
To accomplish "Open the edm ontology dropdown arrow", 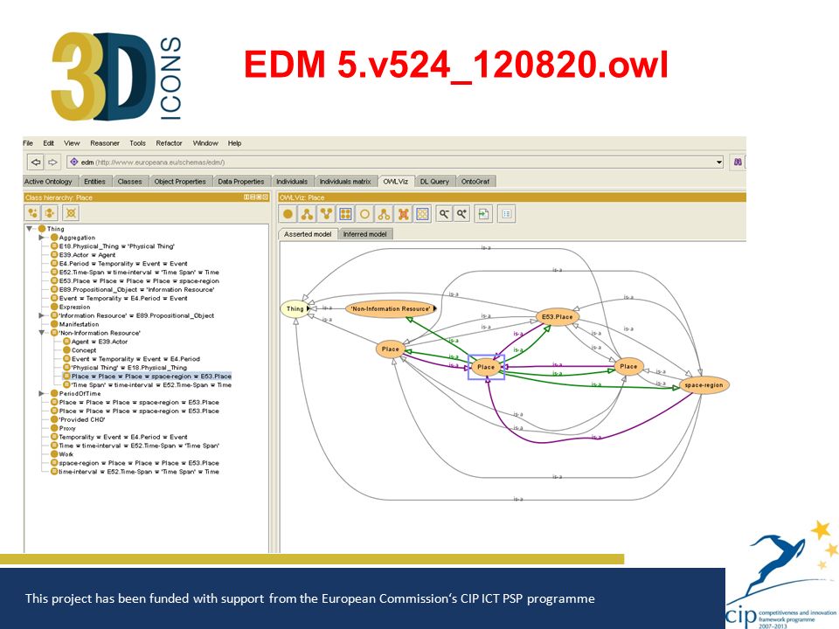I will 719,162.
